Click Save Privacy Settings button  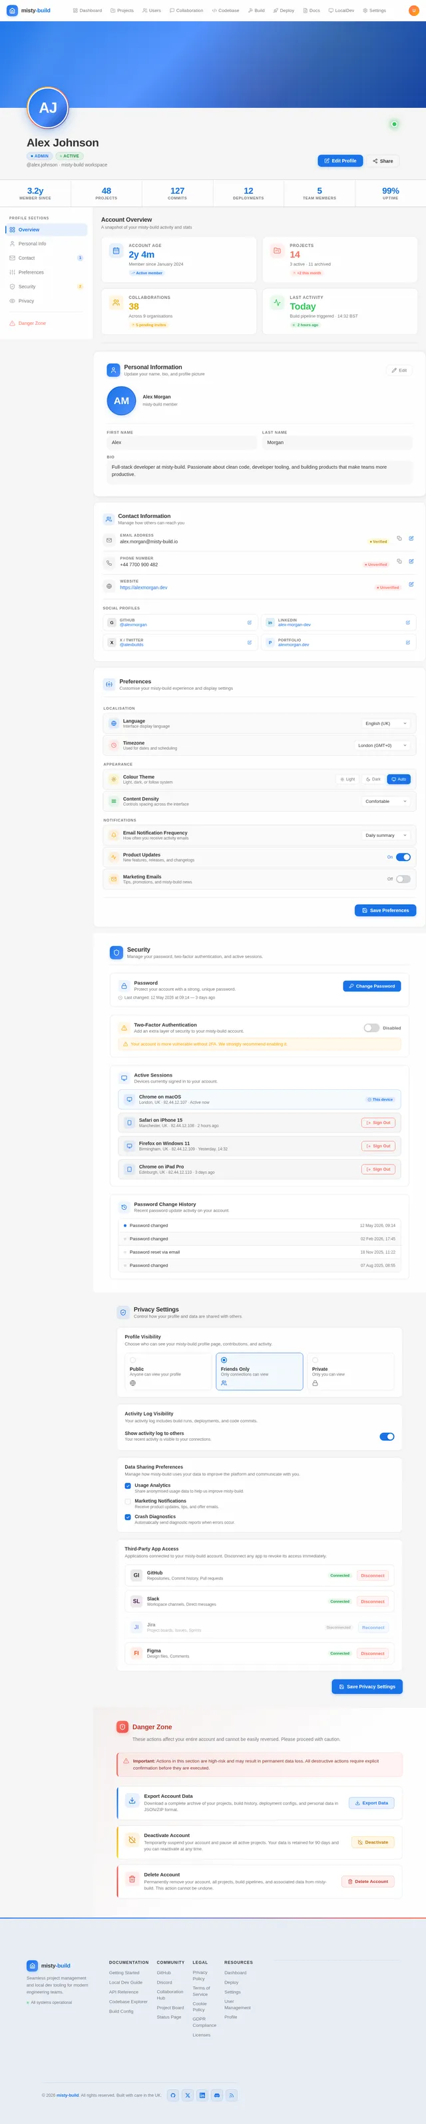tap(367, 1687)
